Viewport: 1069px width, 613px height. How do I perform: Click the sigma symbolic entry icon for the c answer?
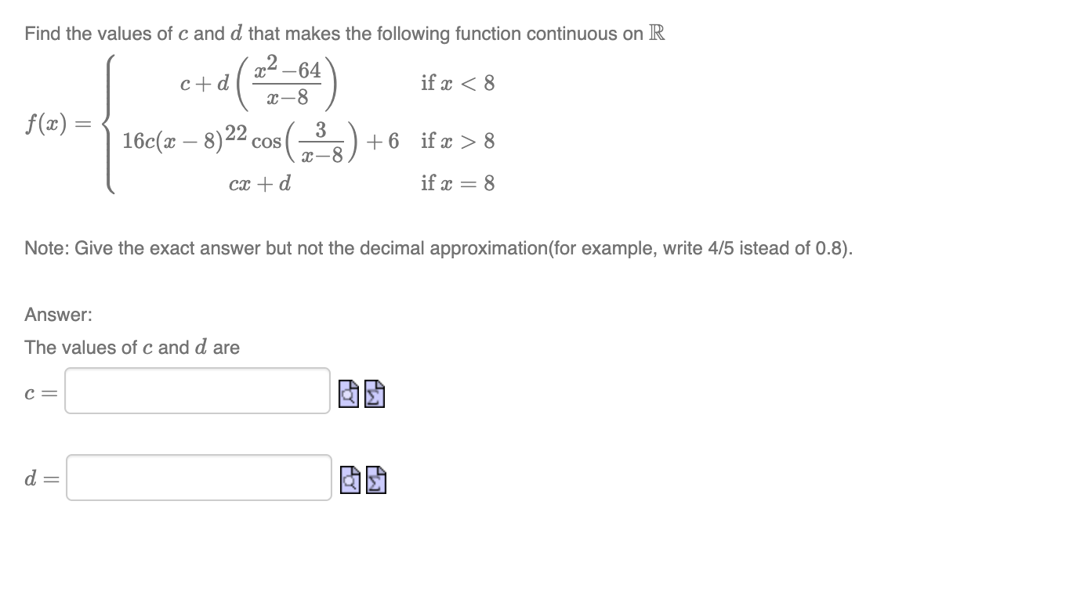click(374, 395)
